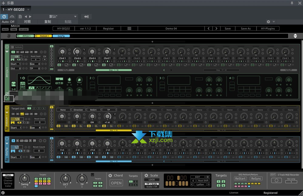Click Save As in the preset bar

click(246, 29)
